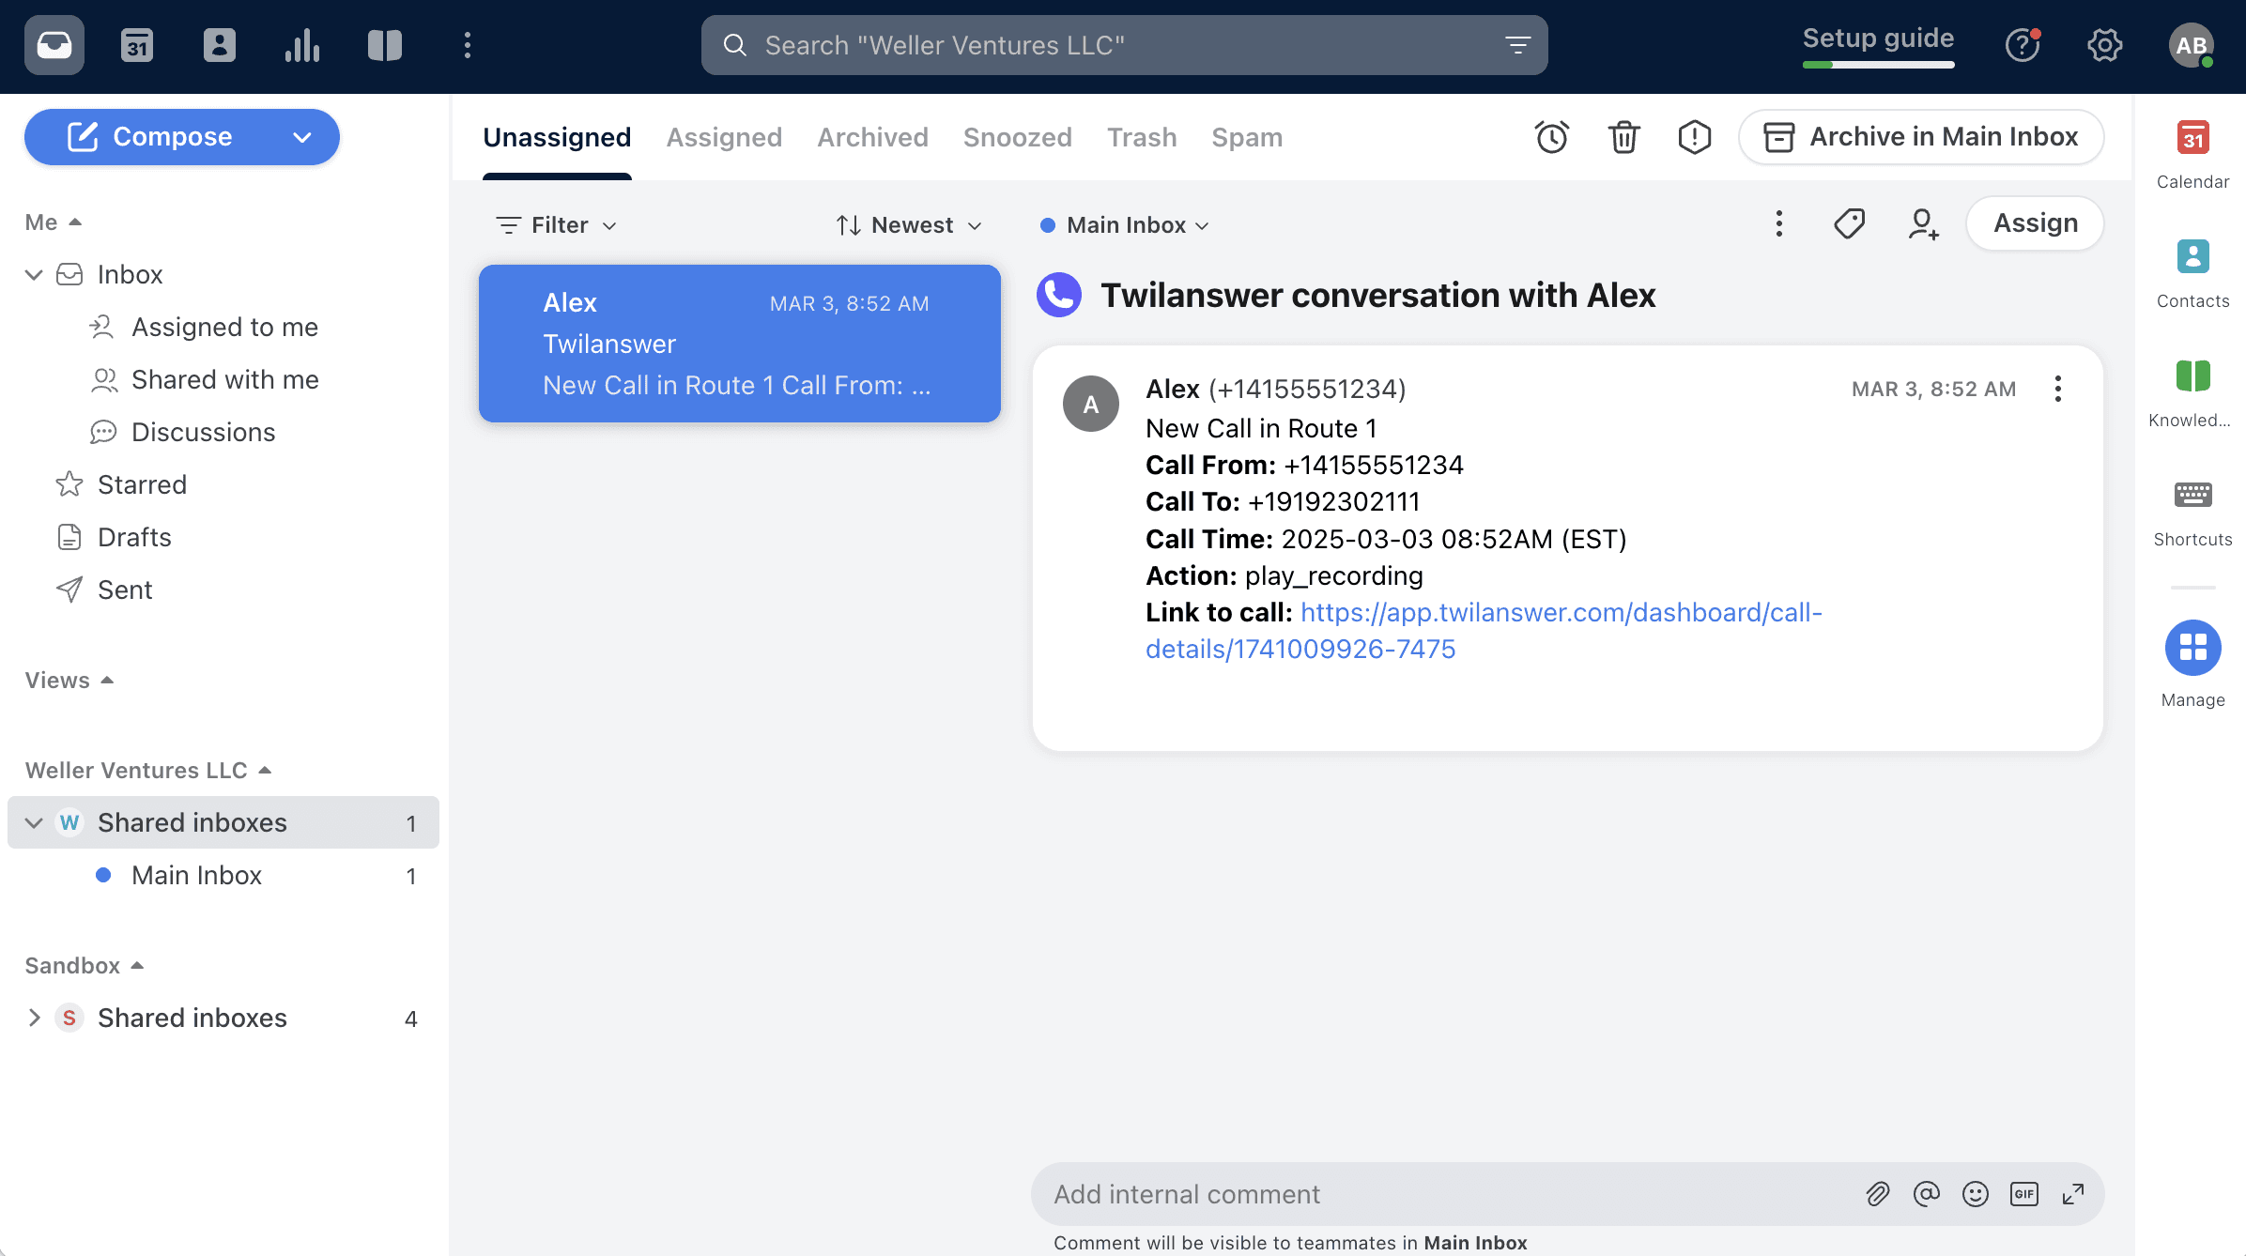Viewport: 2246px width, 1256px height.
Task: Click the trash bin icon
Action: tap(1623, 137)
